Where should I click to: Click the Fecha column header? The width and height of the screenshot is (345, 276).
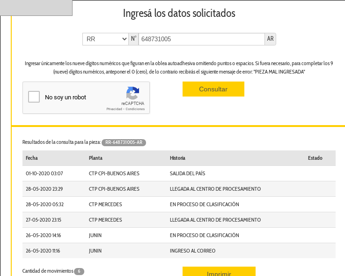(x=32, y=158)
